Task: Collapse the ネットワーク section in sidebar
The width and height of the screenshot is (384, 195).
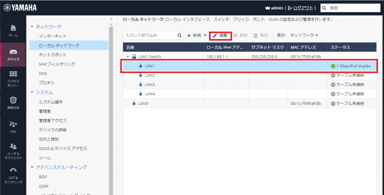Action: point(32,27)
